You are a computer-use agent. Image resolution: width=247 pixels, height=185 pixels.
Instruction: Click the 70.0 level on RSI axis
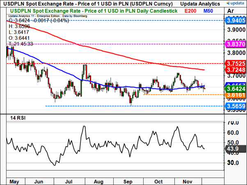point(234,123)
